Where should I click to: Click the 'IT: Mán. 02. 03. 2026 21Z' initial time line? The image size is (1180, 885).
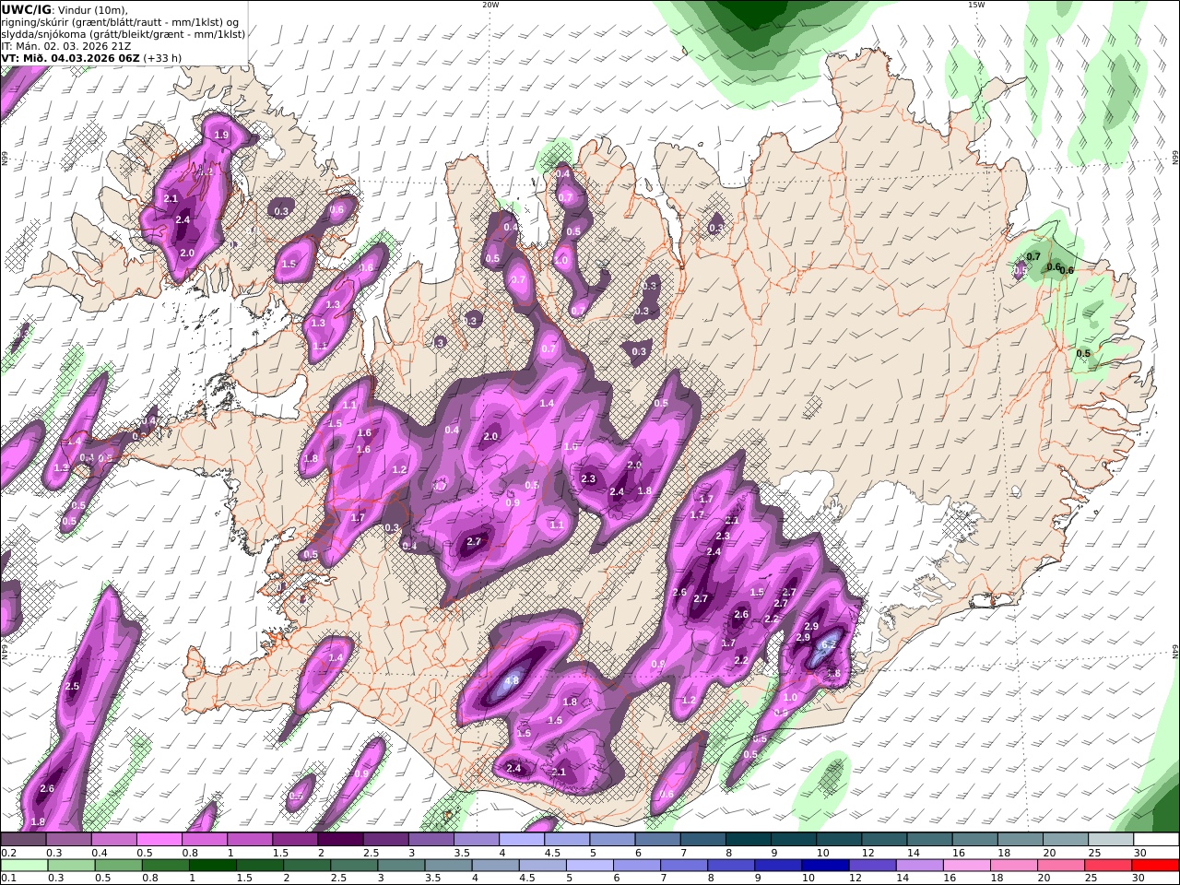[68, 45]
